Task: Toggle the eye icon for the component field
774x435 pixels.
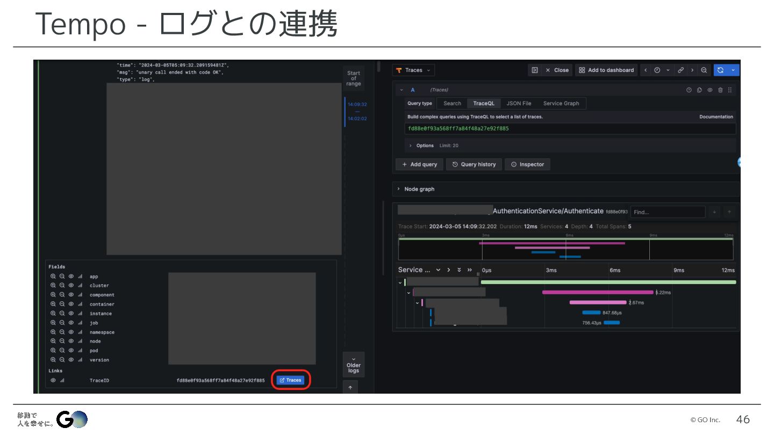Action: point(70,295)
